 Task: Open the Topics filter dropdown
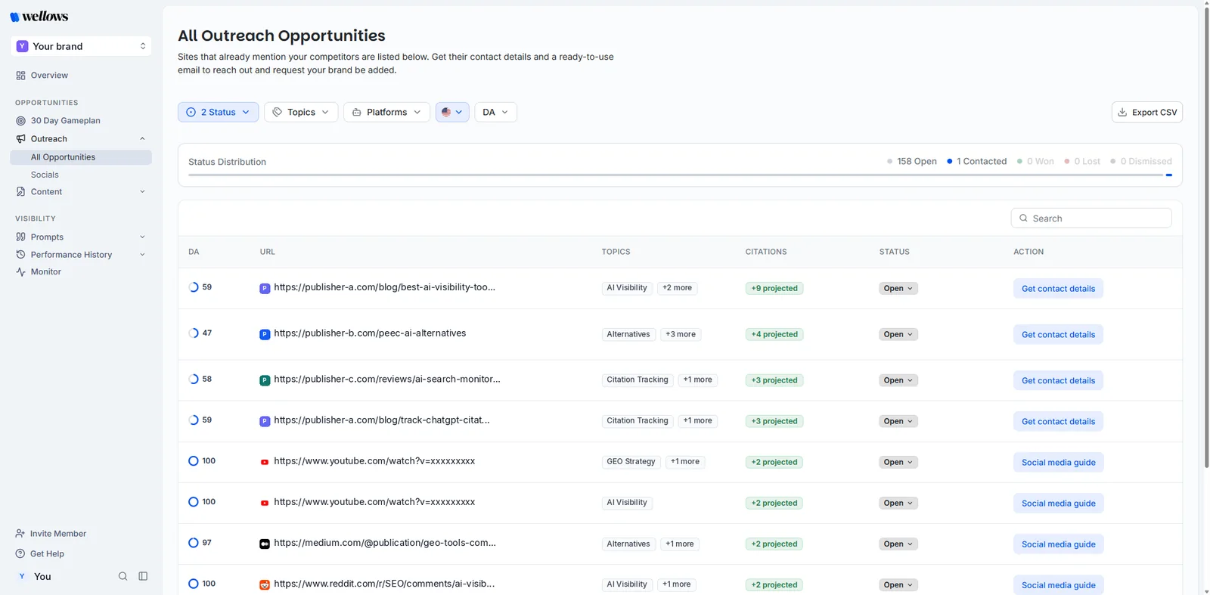tap(301, 112)
